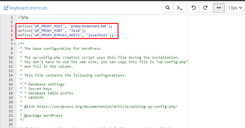This screenshot has height=128, width=245.
Task: Click 'proxy.mrservers.net' string value
Action: point(90,26)
